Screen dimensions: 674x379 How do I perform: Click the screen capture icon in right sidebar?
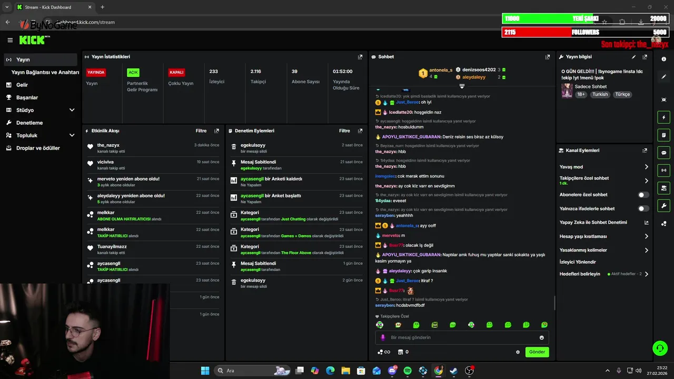pyautogui.click(x=663, y=99)
